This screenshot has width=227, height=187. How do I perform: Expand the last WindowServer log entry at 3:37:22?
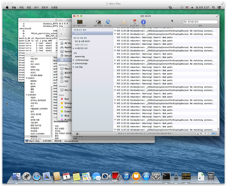click(115, 130)
